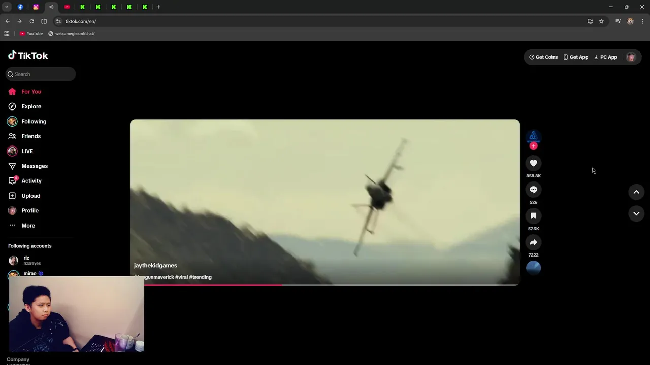Go to the previous video with up chevron
Image resolution: width=650 pixels, height=365 pixels.
tap(636, 192)
